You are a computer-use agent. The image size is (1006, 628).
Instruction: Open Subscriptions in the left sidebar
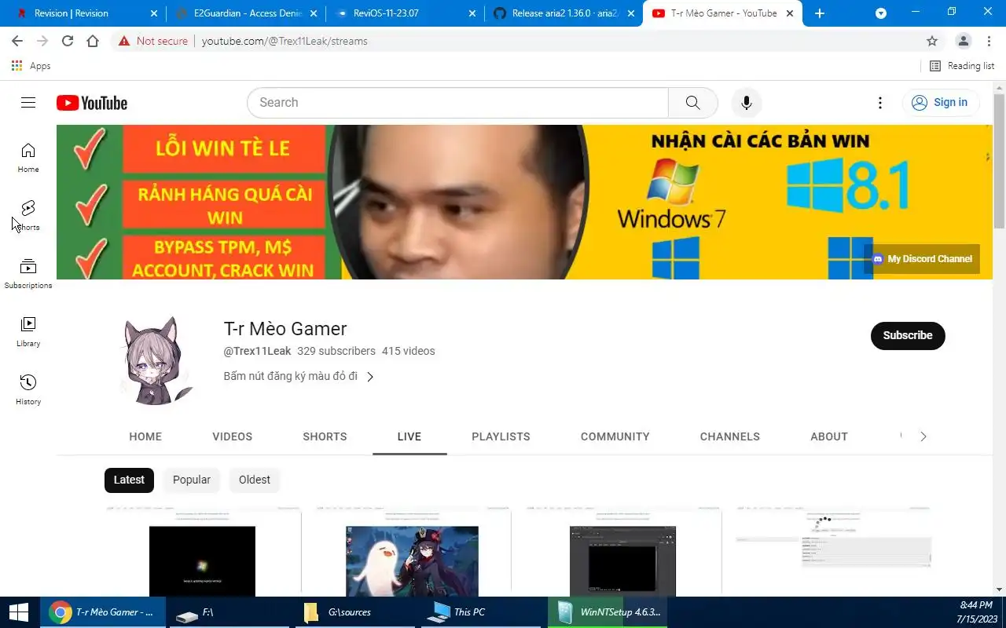tap(28, 274)
